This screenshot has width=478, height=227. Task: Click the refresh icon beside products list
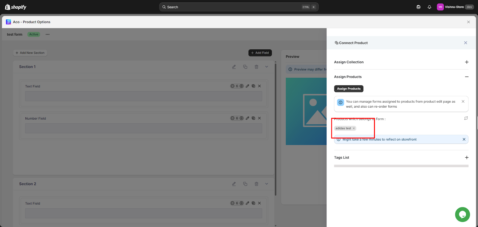(466, 118)
